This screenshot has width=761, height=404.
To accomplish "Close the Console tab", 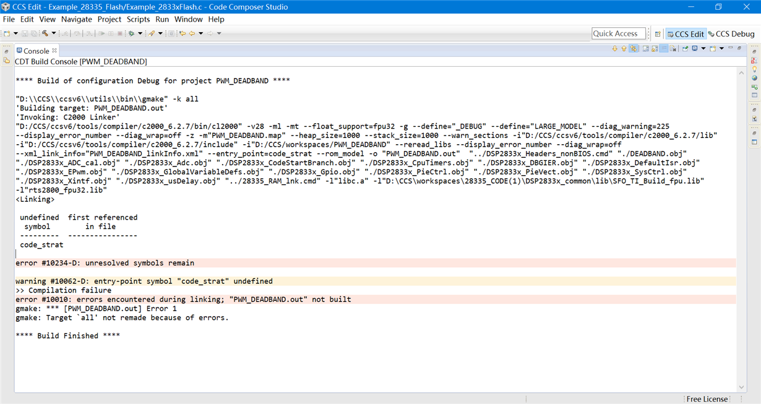I will (x=54, y=50).
